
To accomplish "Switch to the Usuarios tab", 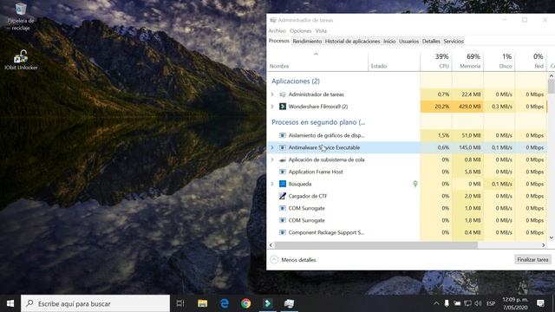I will click(x=408, y=42).
